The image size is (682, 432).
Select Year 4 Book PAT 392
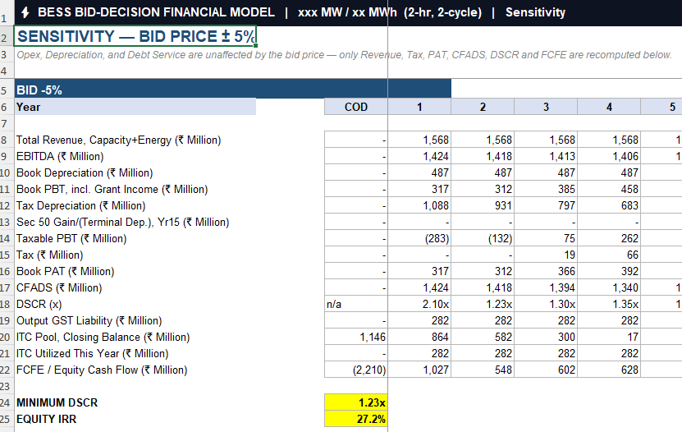pyautogui.click(x=609, y=272)
